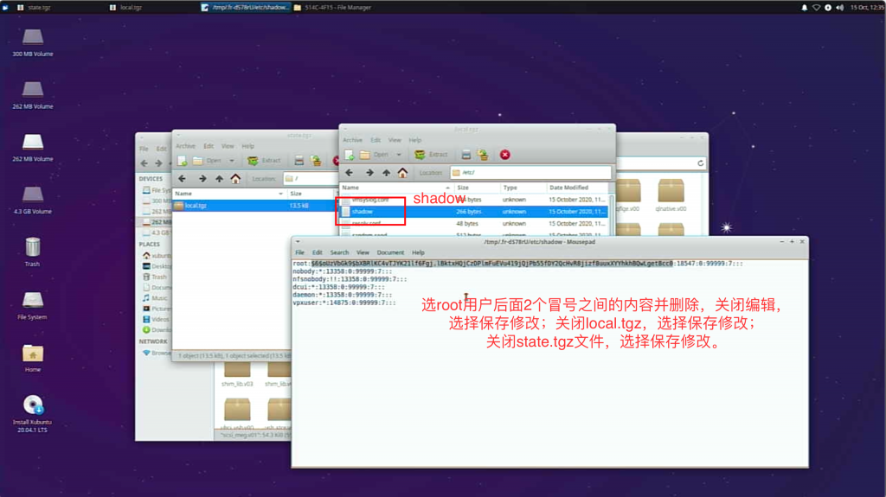Switch to File Manager in the top taskbar
Image resolution: width=886 pixels, height=497 pixels.
pyautogui.click(x=332, y=7)
